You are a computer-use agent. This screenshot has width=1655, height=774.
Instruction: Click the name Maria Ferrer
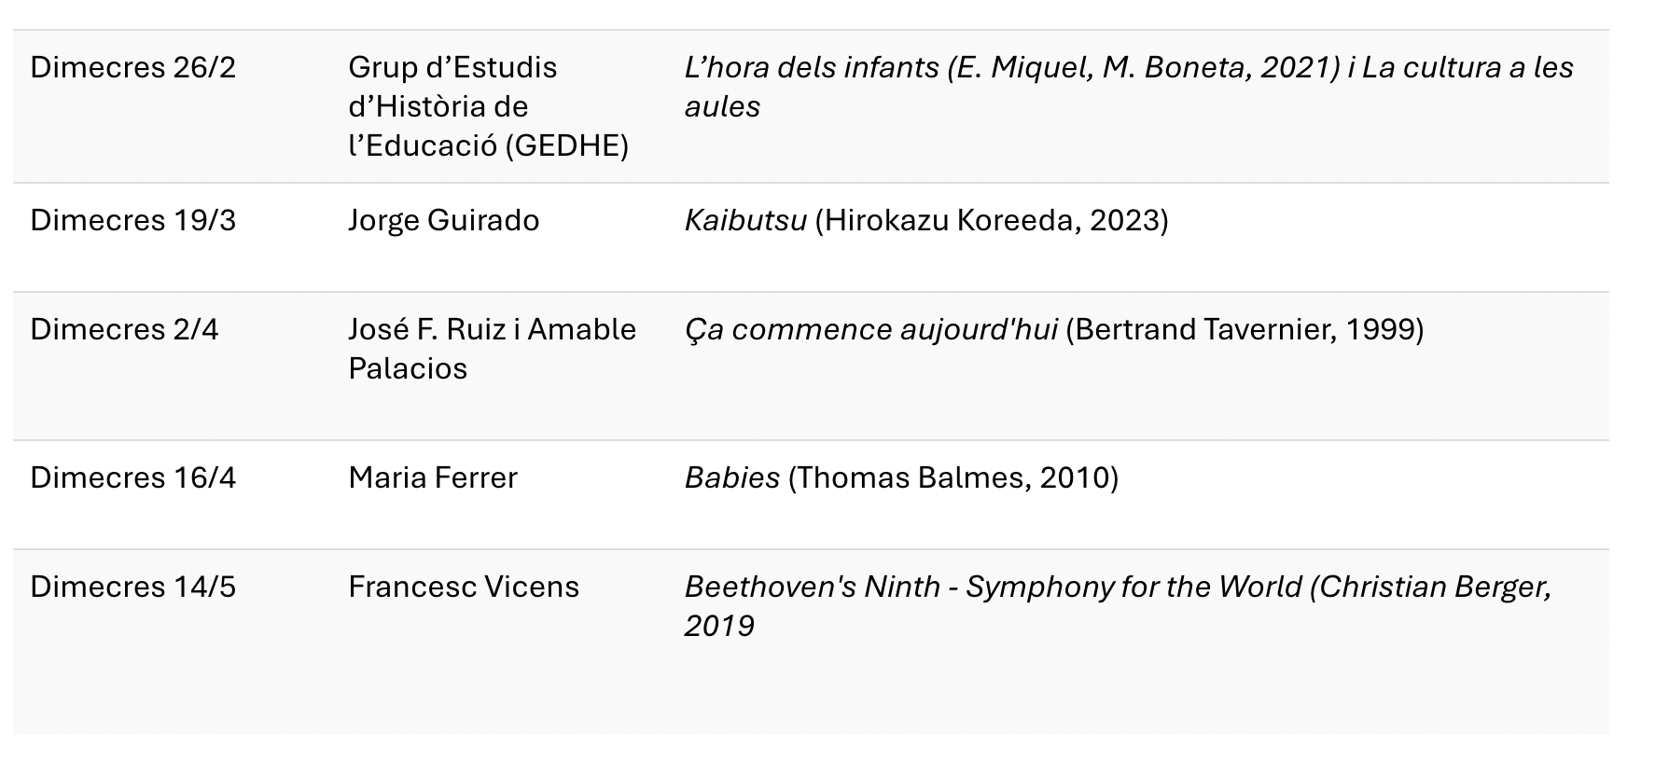point(433,478)
